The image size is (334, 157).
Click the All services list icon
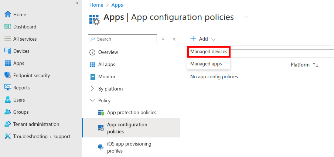pyautogui.click(x=8, y=39)
